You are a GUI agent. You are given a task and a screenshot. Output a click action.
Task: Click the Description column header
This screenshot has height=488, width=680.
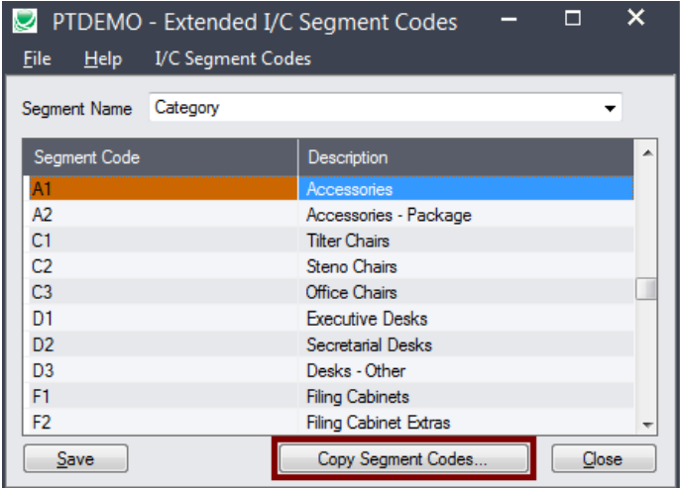[466, 157]
